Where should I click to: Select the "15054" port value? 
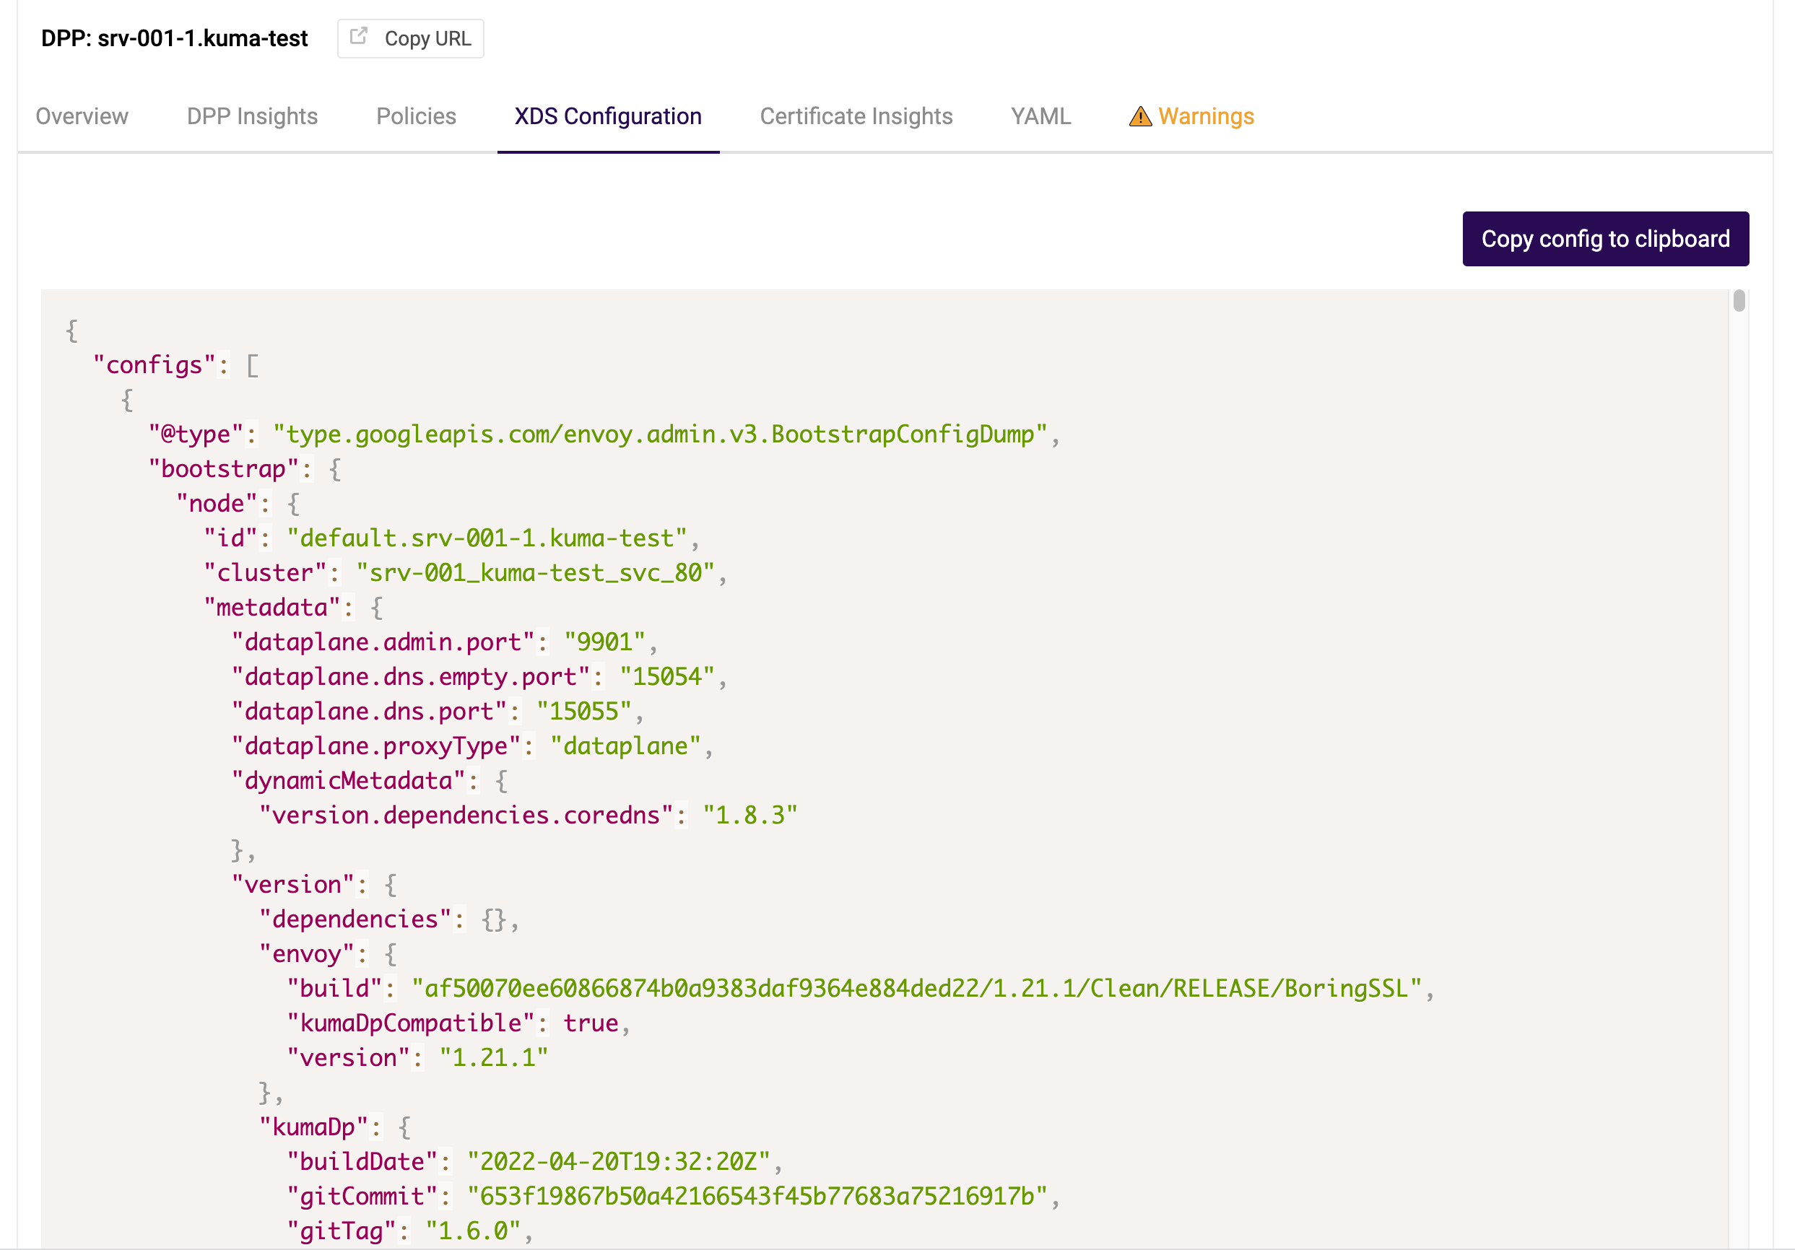(x=667, y=676)
